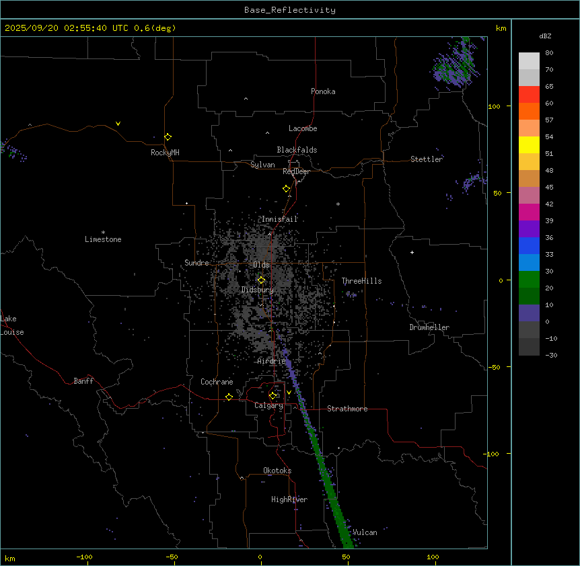Click the Base_Reflectivity title text
The image size is (580, 566).
click(290, 10)
